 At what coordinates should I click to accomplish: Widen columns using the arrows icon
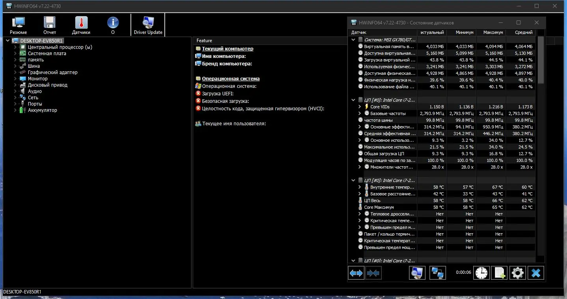356,272
